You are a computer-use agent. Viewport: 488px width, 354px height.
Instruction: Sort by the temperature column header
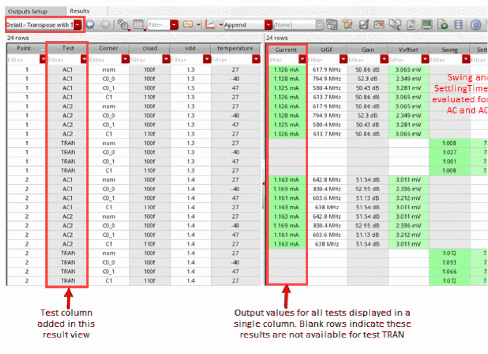coord(235,48)
